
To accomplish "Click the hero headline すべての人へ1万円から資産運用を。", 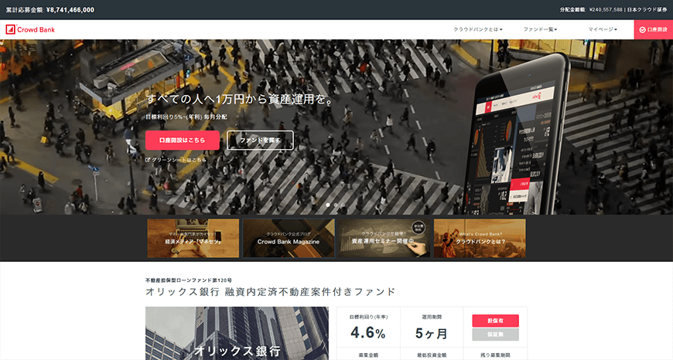I will (x=240, y=100).
